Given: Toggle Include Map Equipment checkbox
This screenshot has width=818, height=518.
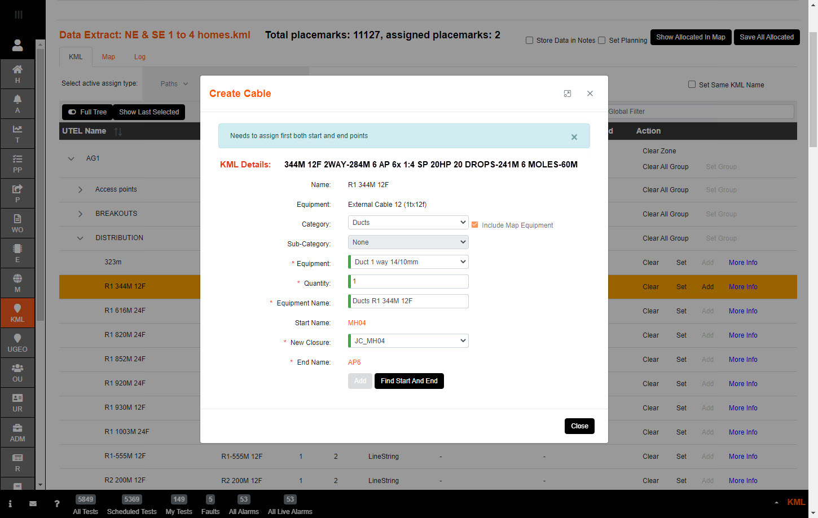Looking at the screenshot, I should pos(474,225).
